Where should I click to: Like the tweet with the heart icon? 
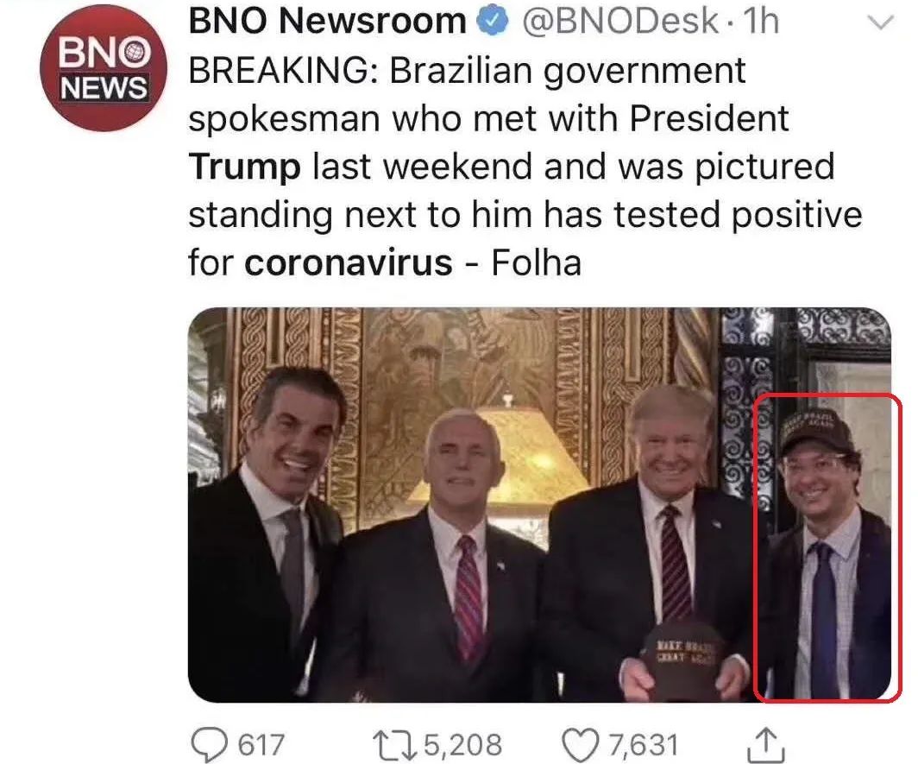[x=578, y=743]
